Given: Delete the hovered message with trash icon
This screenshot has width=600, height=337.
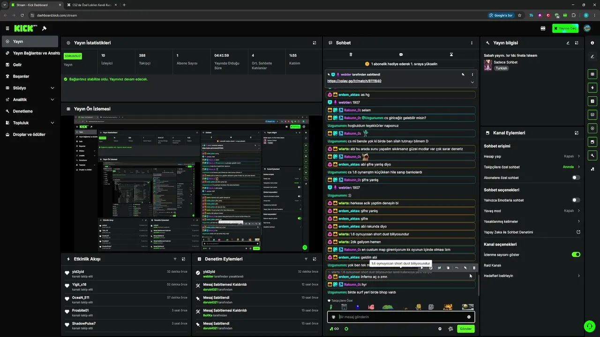Looking at the screenshot, I should pyautogui.click(x=474, y=268).
